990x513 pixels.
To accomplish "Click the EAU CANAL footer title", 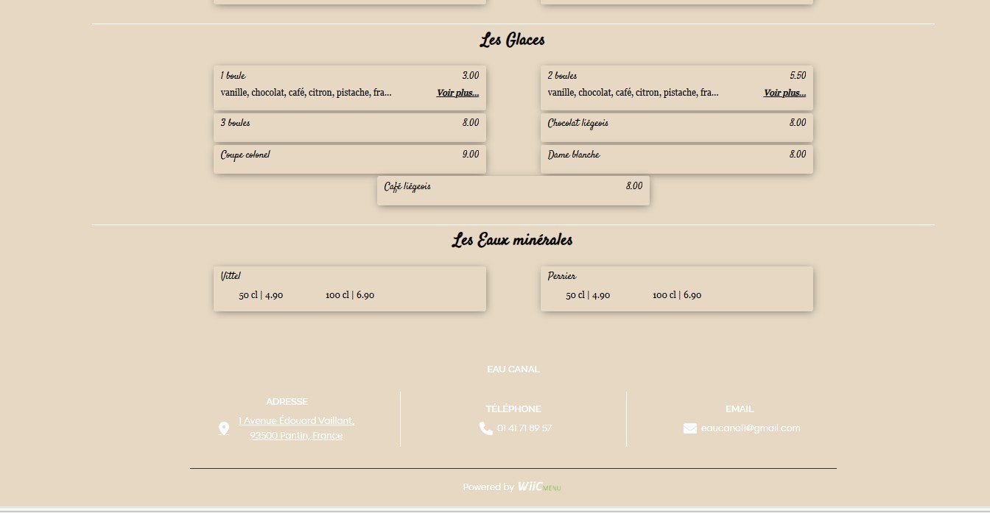I will click(513, 369).
